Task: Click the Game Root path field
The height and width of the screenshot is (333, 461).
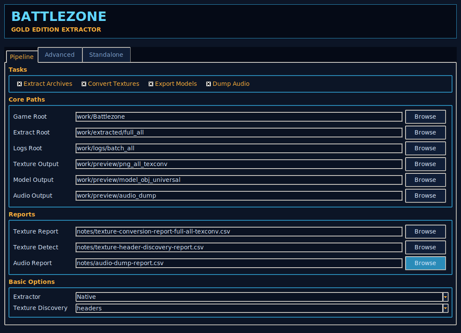Action: tap(239, 117)
